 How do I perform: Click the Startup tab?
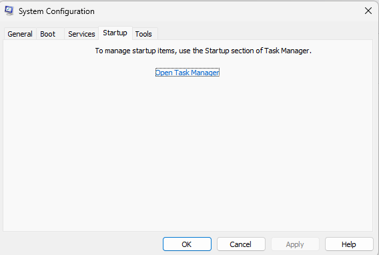coord(115,33)
